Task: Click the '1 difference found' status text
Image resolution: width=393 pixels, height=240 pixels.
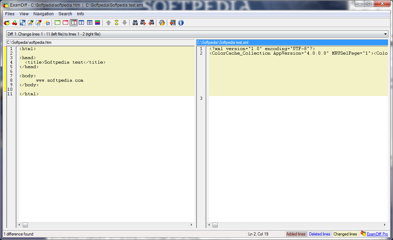Action: 18,234
